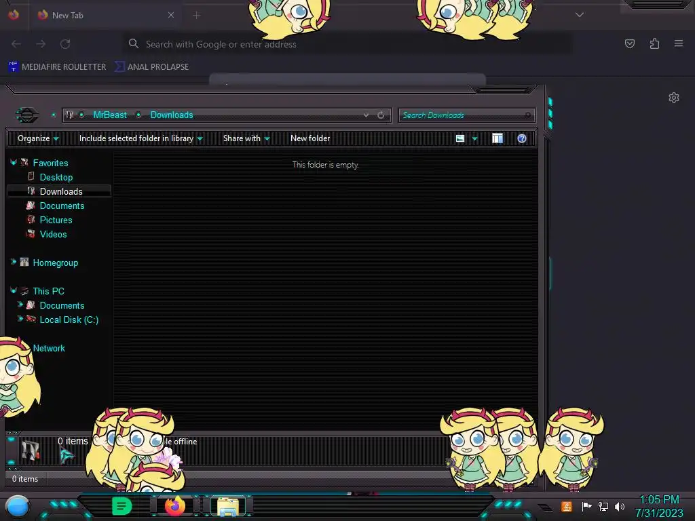Switch to File Explorer from taskbar
Viewport: 695px width, 521px height.
pos(228,506)
